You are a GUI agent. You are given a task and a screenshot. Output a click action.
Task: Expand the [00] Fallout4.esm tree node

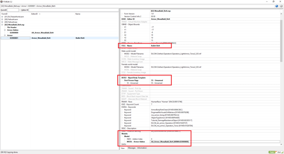[2, 19]
